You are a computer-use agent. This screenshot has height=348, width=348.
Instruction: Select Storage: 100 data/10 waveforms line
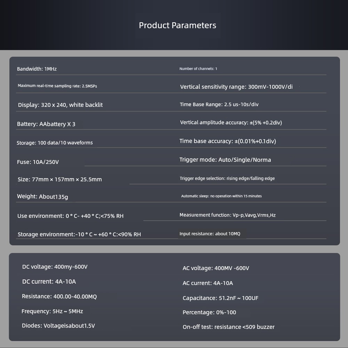click(55, 143)
